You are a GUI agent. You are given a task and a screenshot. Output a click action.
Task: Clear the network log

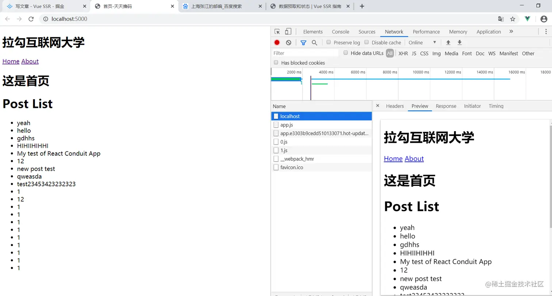[x=289, y=43]
